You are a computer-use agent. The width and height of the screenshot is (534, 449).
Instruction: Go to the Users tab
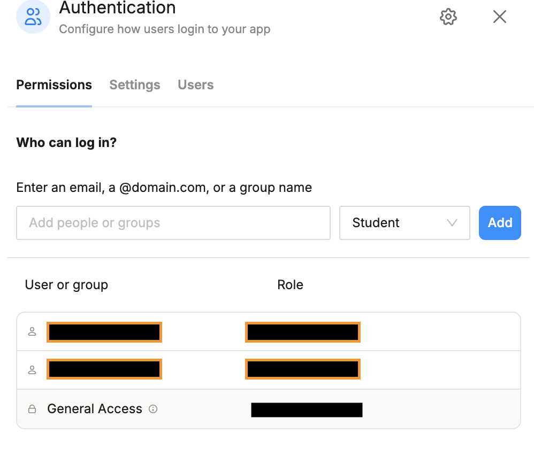click(195, 85)
